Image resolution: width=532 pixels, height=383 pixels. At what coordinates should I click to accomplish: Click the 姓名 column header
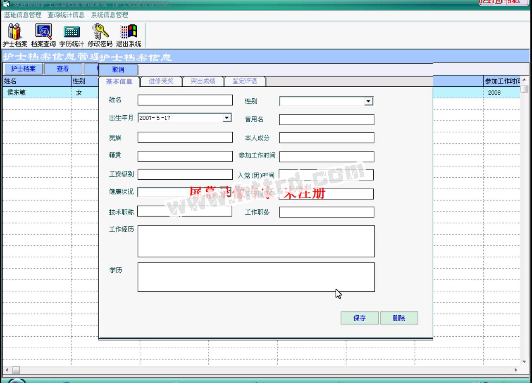[x=36, y=81]
